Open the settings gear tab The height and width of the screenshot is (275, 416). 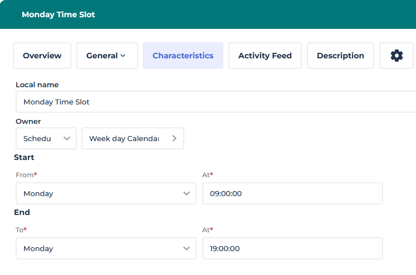397,56
